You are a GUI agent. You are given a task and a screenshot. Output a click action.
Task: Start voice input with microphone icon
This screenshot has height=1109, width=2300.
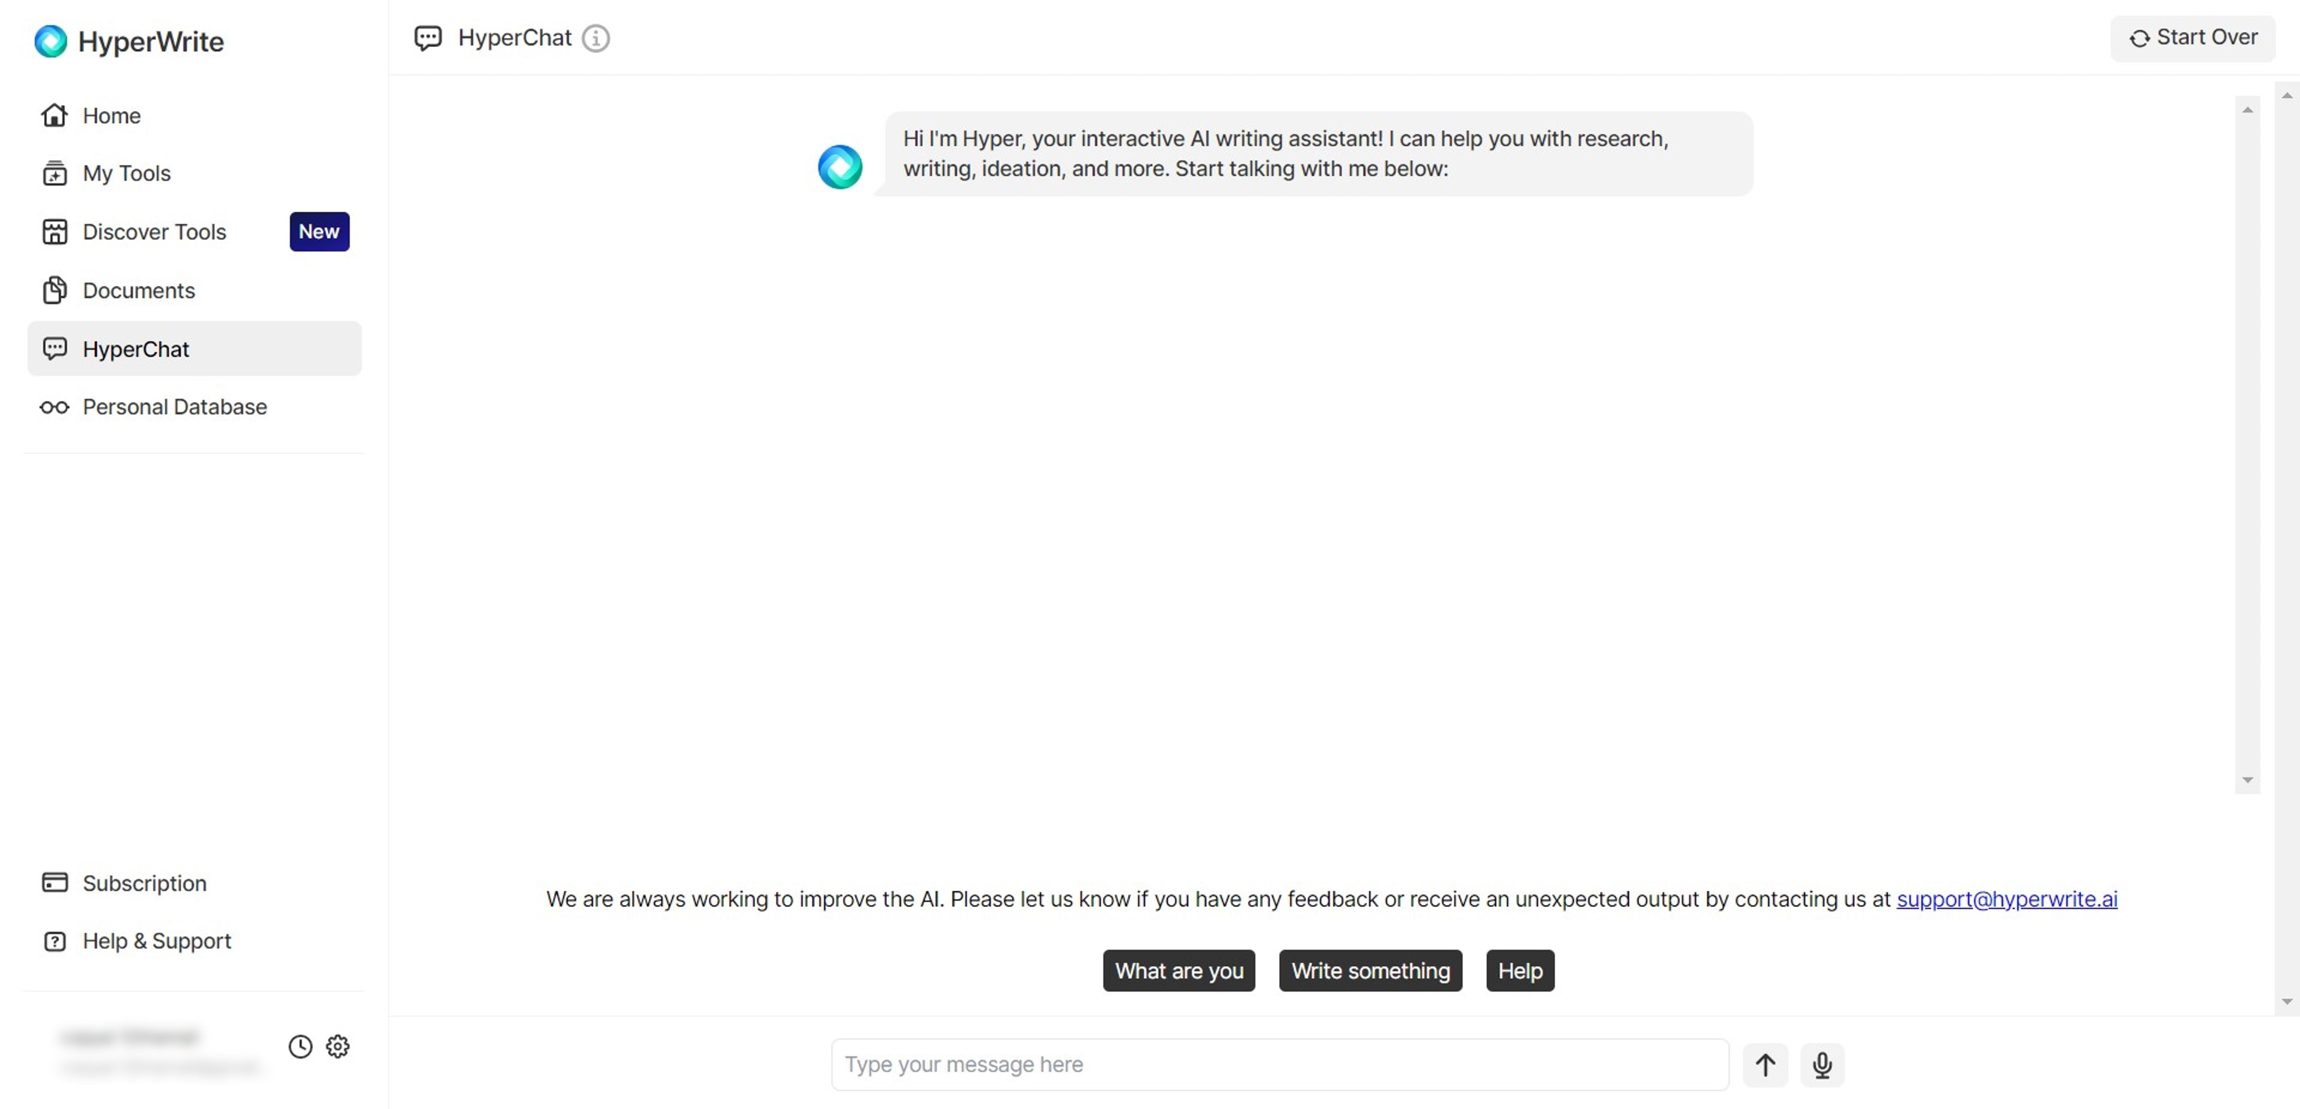(1821, 1064)
